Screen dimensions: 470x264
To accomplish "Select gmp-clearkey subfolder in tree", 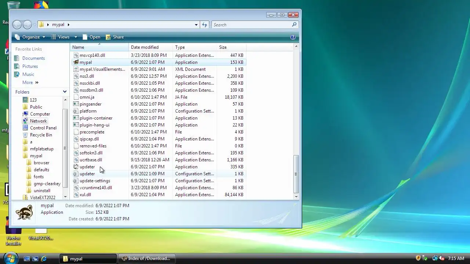I will pos(47,184).
